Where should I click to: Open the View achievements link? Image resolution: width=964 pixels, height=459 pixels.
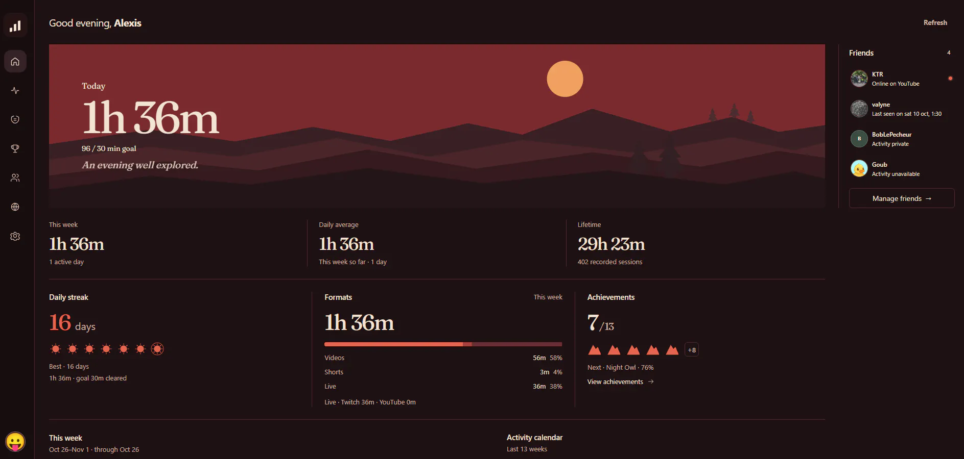click(620, 381)
